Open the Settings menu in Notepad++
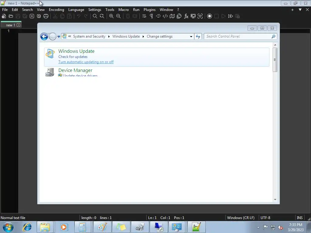 tap(95, 9)
